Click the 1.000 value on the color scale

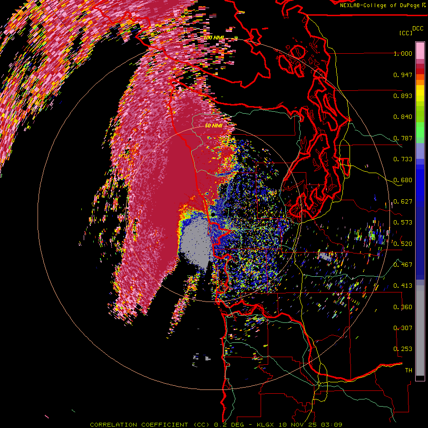tap(403, 54)
